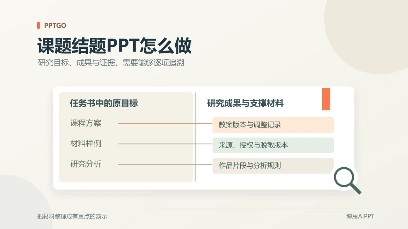Click the heading 任务书中的原目标
Screen dimensions: 408x229
[x=104, y=103]
